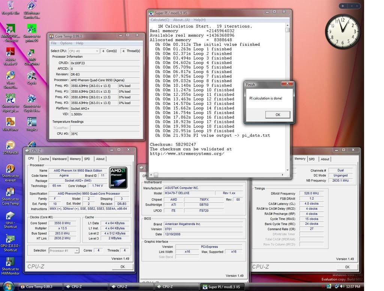Open Shortcut to HWMonitor desktop icon
This screenshot has width=384, height=291.
coord(10,266)
